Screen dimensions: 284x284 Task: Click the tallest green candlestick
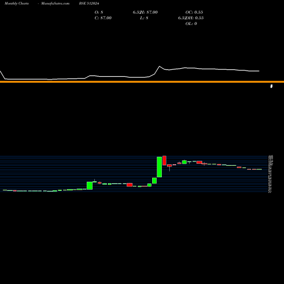pos(160,167)
